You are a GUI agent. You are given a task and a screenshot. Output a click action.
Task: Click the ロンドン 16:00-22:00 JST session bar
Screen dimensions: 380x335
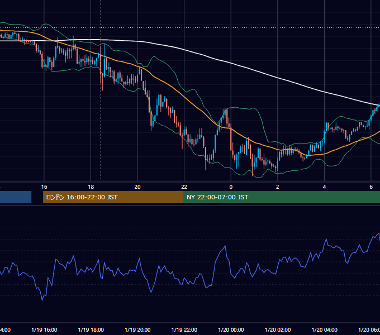(113, 197)
